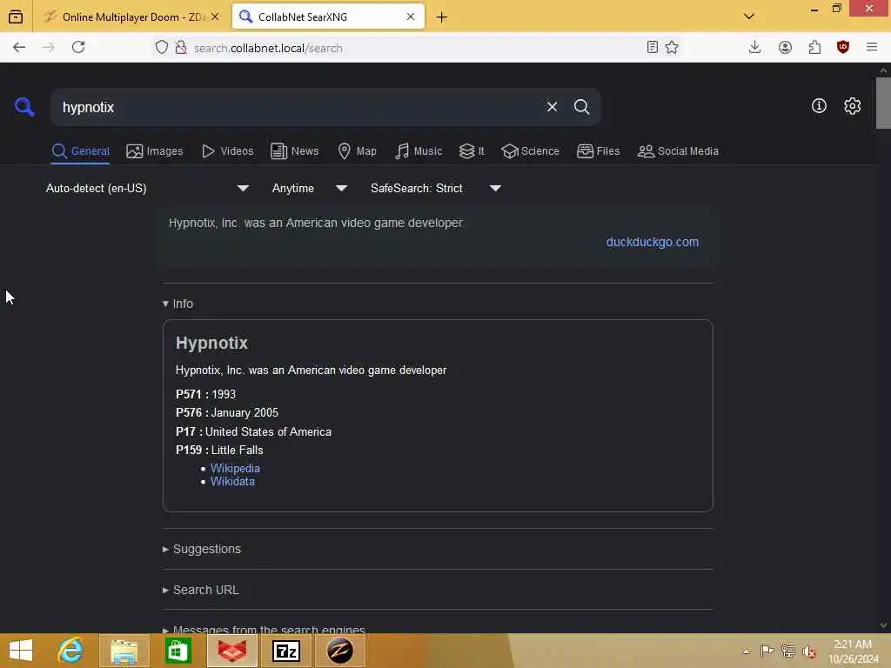Click the P571 : 1993 row

pos(205,394)
